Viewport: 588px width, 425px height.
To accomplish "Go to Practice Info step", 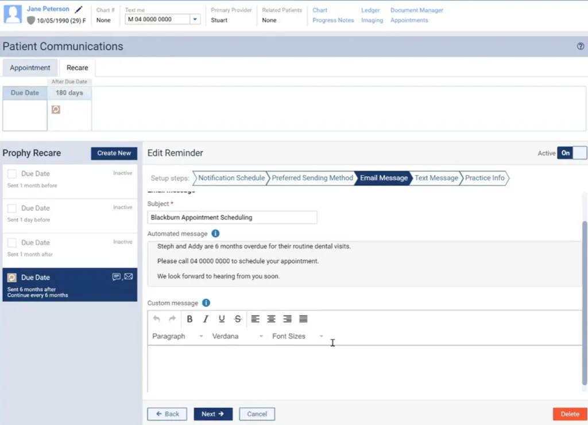I will tap(485, 178).
